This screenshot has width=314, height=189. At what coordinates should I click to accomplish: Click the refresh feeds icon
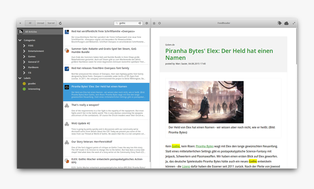click(x=60, y=23)
